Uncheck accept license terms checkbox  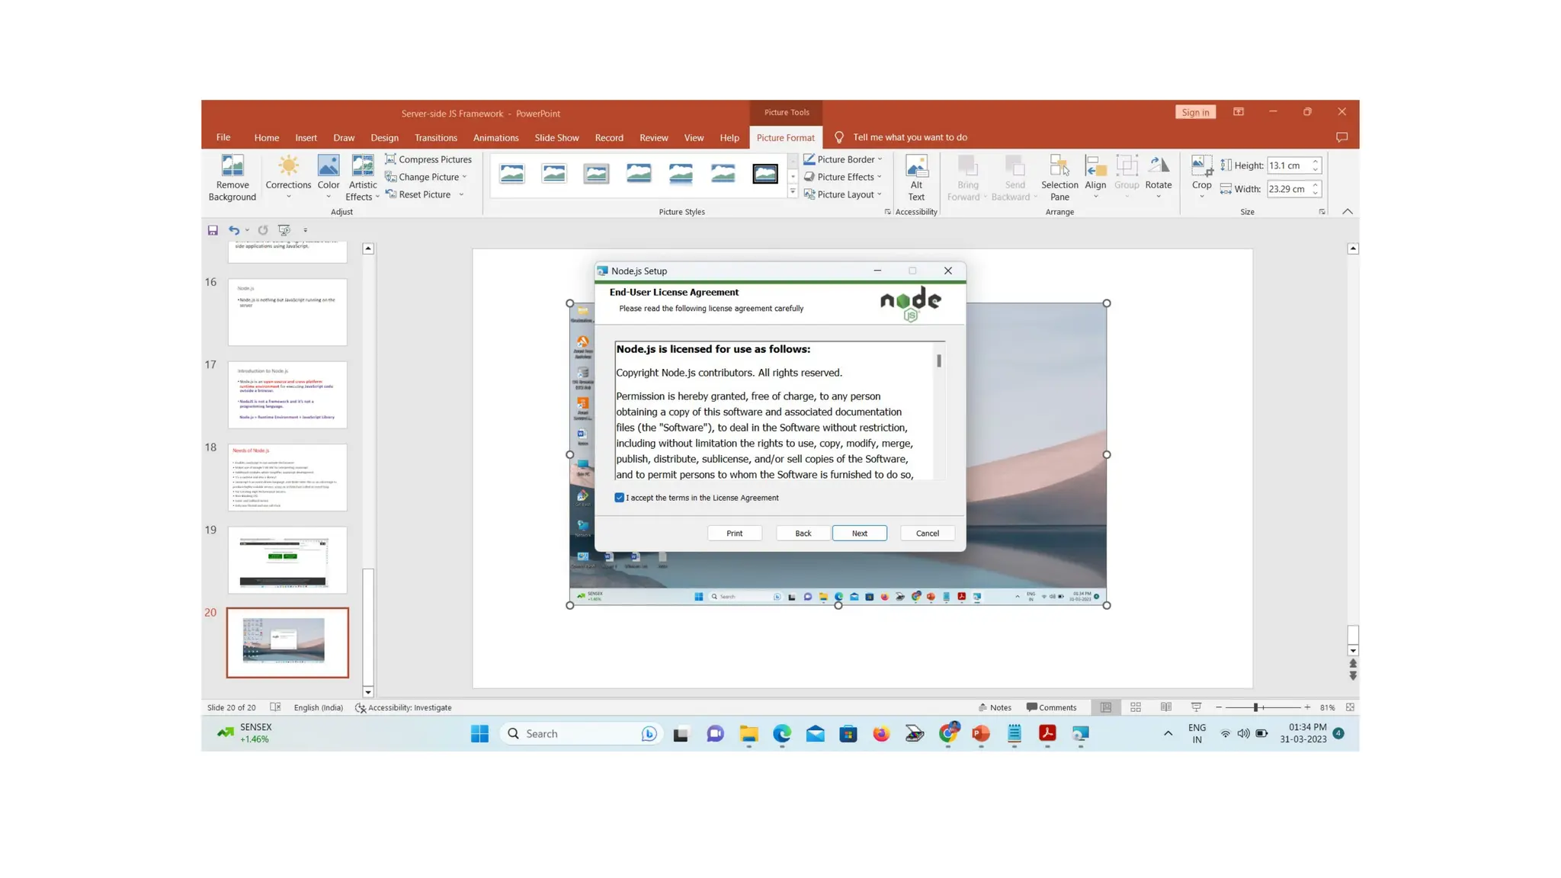pos(619,498)
